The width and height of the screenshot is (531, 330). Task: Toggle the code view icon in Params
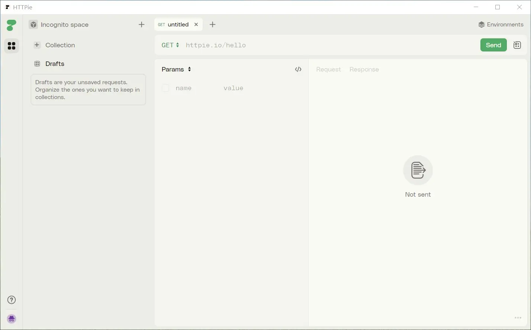click(x=298, y=69)
